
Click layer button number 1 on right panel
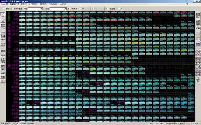click(x=197, y=55)
